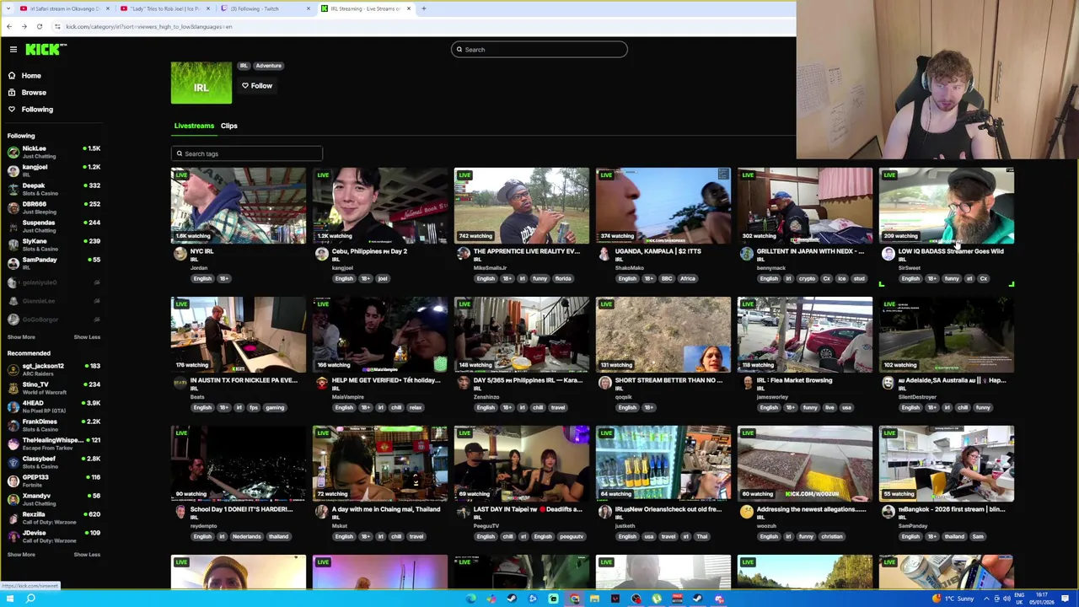The image size is (1079, 607).
Task: Reload the page with refresh icon
Action: (39, 26)
